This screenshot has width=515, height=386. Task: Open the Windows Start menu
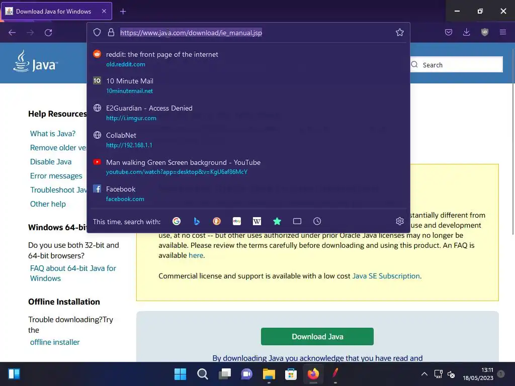click(x=180, y=374)
